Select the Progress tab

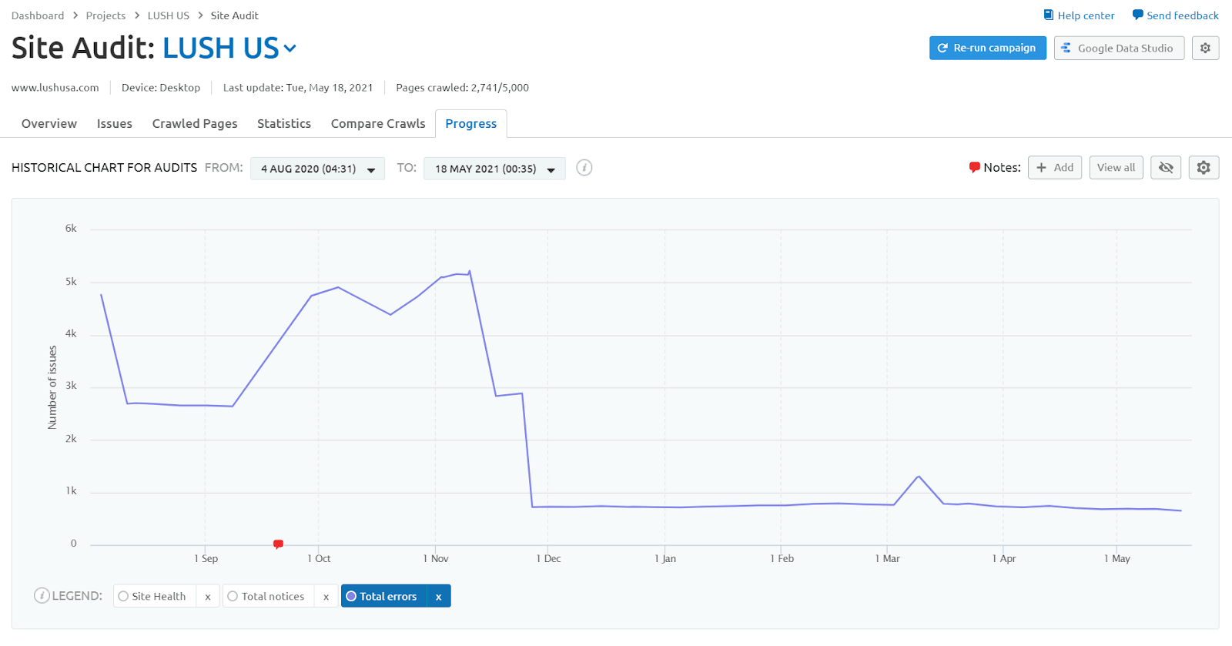tap(471, 123)
